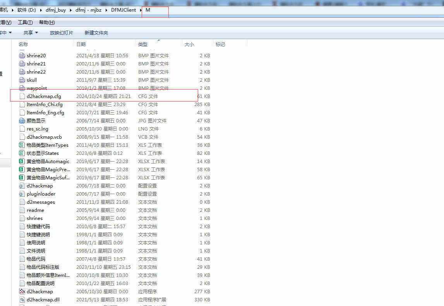Image resolution: width=444 pixels, height=306 pixels.
Task: Click 放映幻灯片 toolbar button
Action: pyautogui.click(x=62, y=33)
